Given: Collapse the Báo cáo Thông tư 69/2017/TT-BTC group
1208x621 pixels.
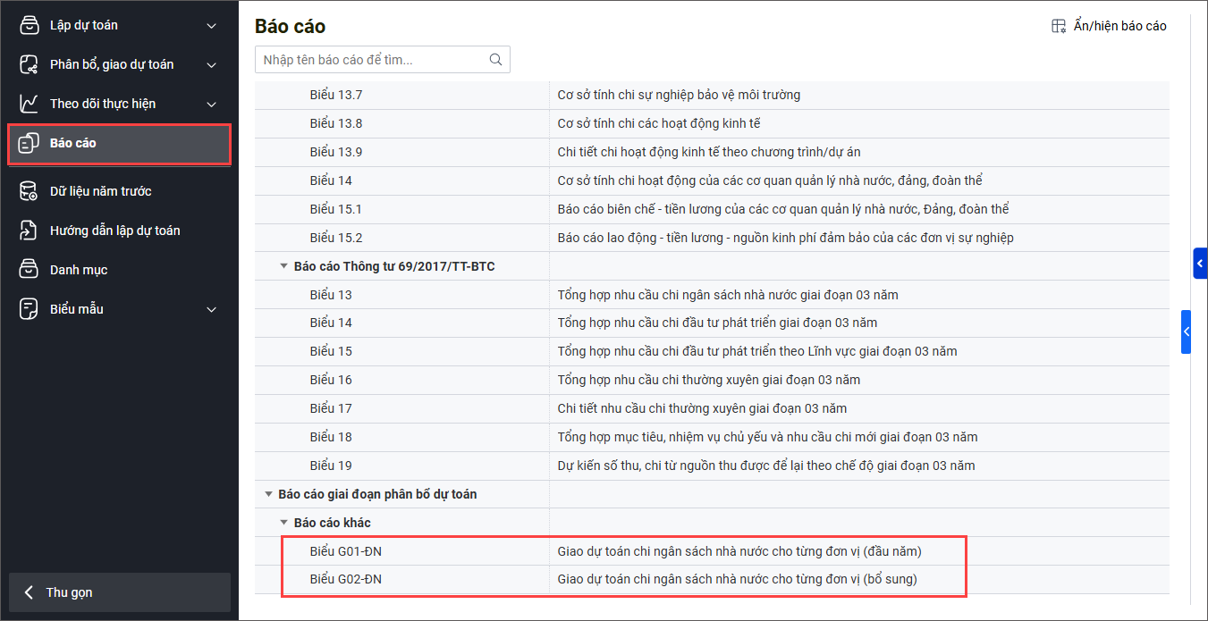Looking at the screenshot, I should pyautogui.click(x=284, y=266).
